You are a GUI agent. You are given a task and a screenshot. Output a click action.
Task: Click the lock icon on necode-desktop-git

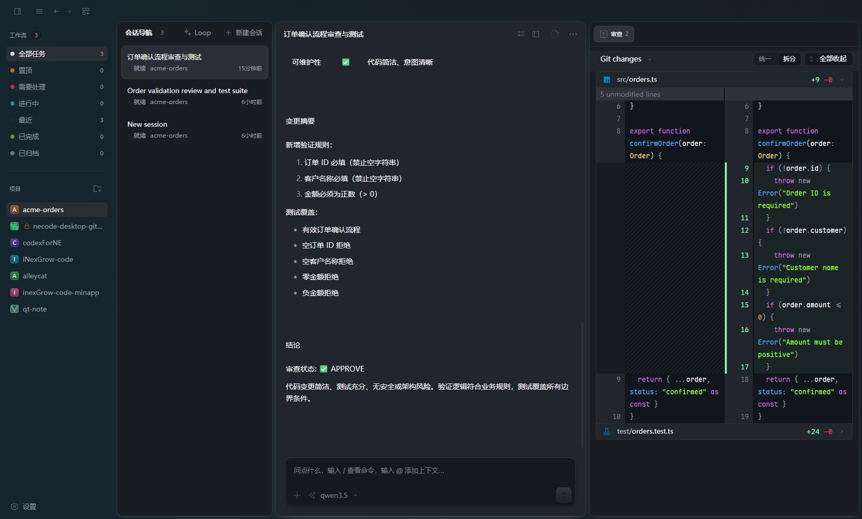27,226
